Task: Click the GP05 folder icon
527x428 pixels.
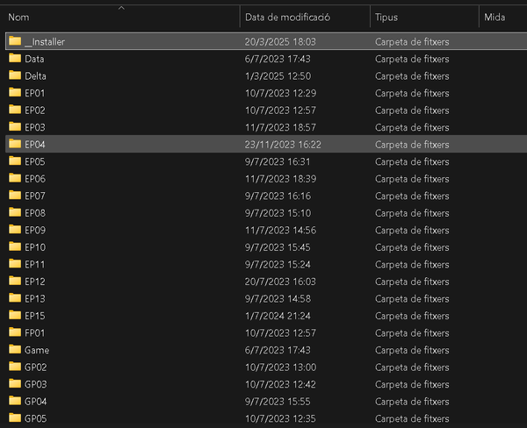Action: click(x=15, y=417)
